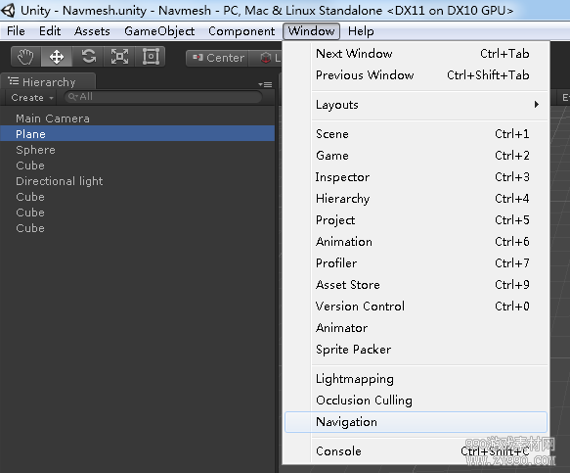
Task: Select the Scale tool
Action: pyautogui.click(x=119, y=57)
